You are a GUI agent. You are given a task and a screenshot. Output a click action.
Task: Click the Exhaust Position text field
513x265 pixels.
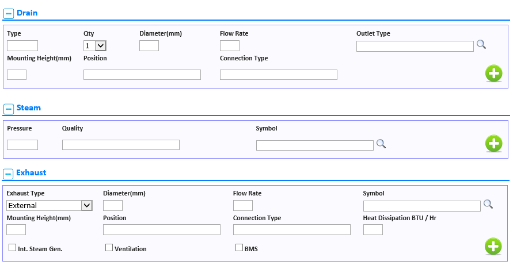coord(162,230)
